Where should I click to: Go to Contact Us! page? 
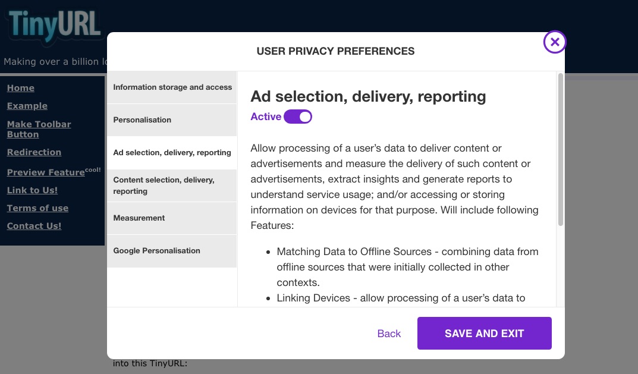(x=34, y=226)
